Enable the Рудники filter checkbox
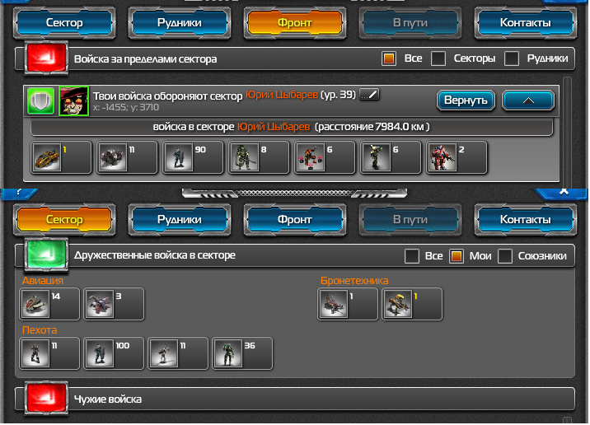 coord(512,58)
